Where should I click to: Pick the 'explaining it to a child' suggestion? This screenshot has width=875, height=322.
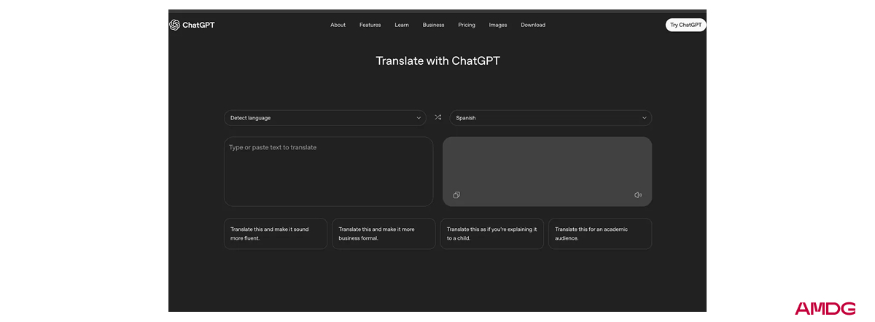pyautogui.click(x=492, y=234)
